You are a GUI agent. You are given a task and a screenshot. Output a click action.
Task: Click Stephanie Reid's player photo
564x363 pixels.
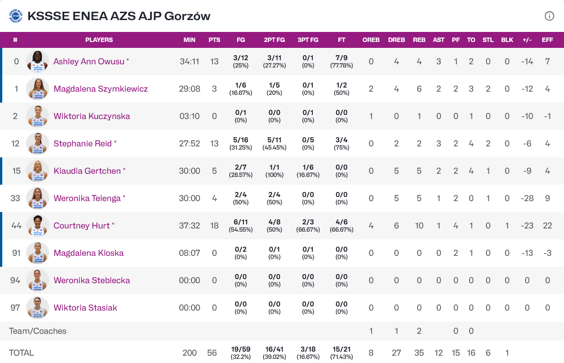pyautogui.click(x=37, y=143)
